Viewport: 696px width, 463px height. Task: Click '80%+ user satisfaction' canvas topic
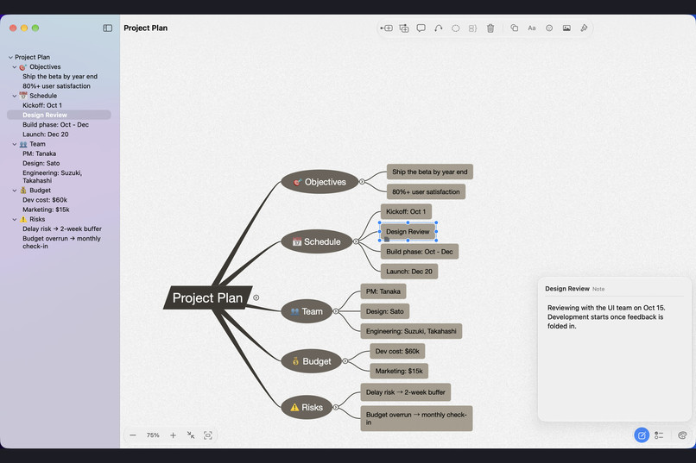[426, 192]
